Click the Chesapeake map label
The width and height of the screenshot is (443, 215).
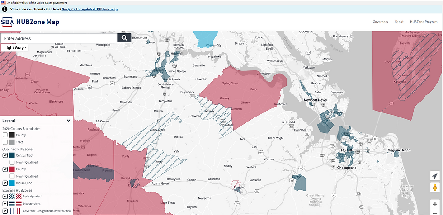347,168
